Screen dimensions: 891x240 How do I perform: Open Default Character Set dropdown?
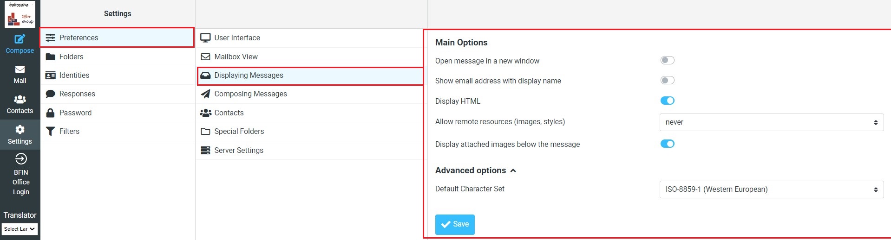(x=771, y=189)
